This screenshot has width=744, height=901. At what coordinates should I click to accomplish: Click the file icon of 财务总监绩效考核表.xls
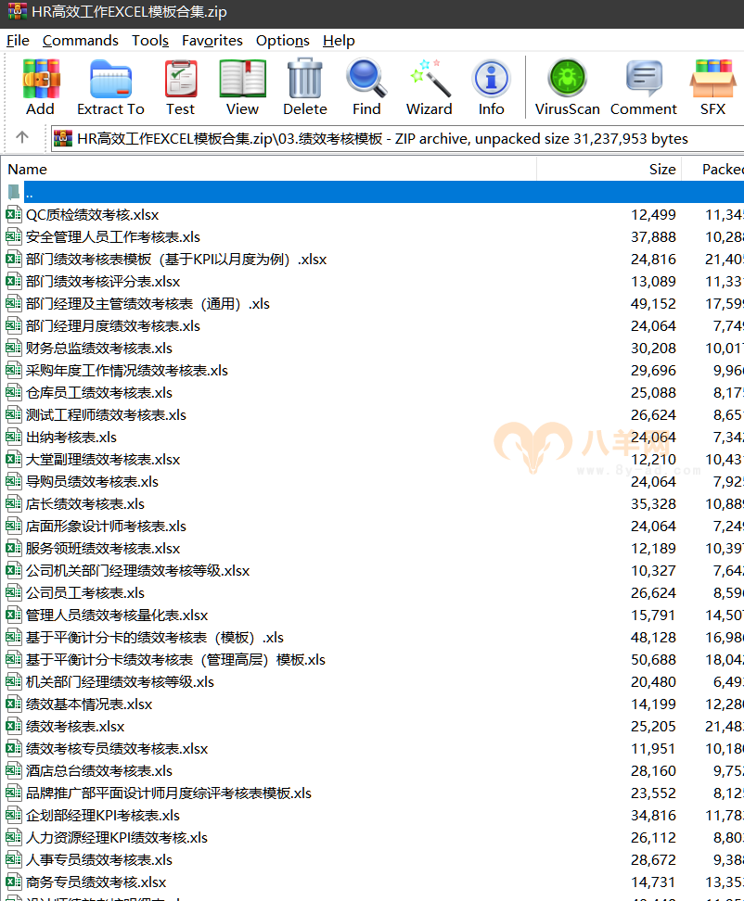(14, 349)
